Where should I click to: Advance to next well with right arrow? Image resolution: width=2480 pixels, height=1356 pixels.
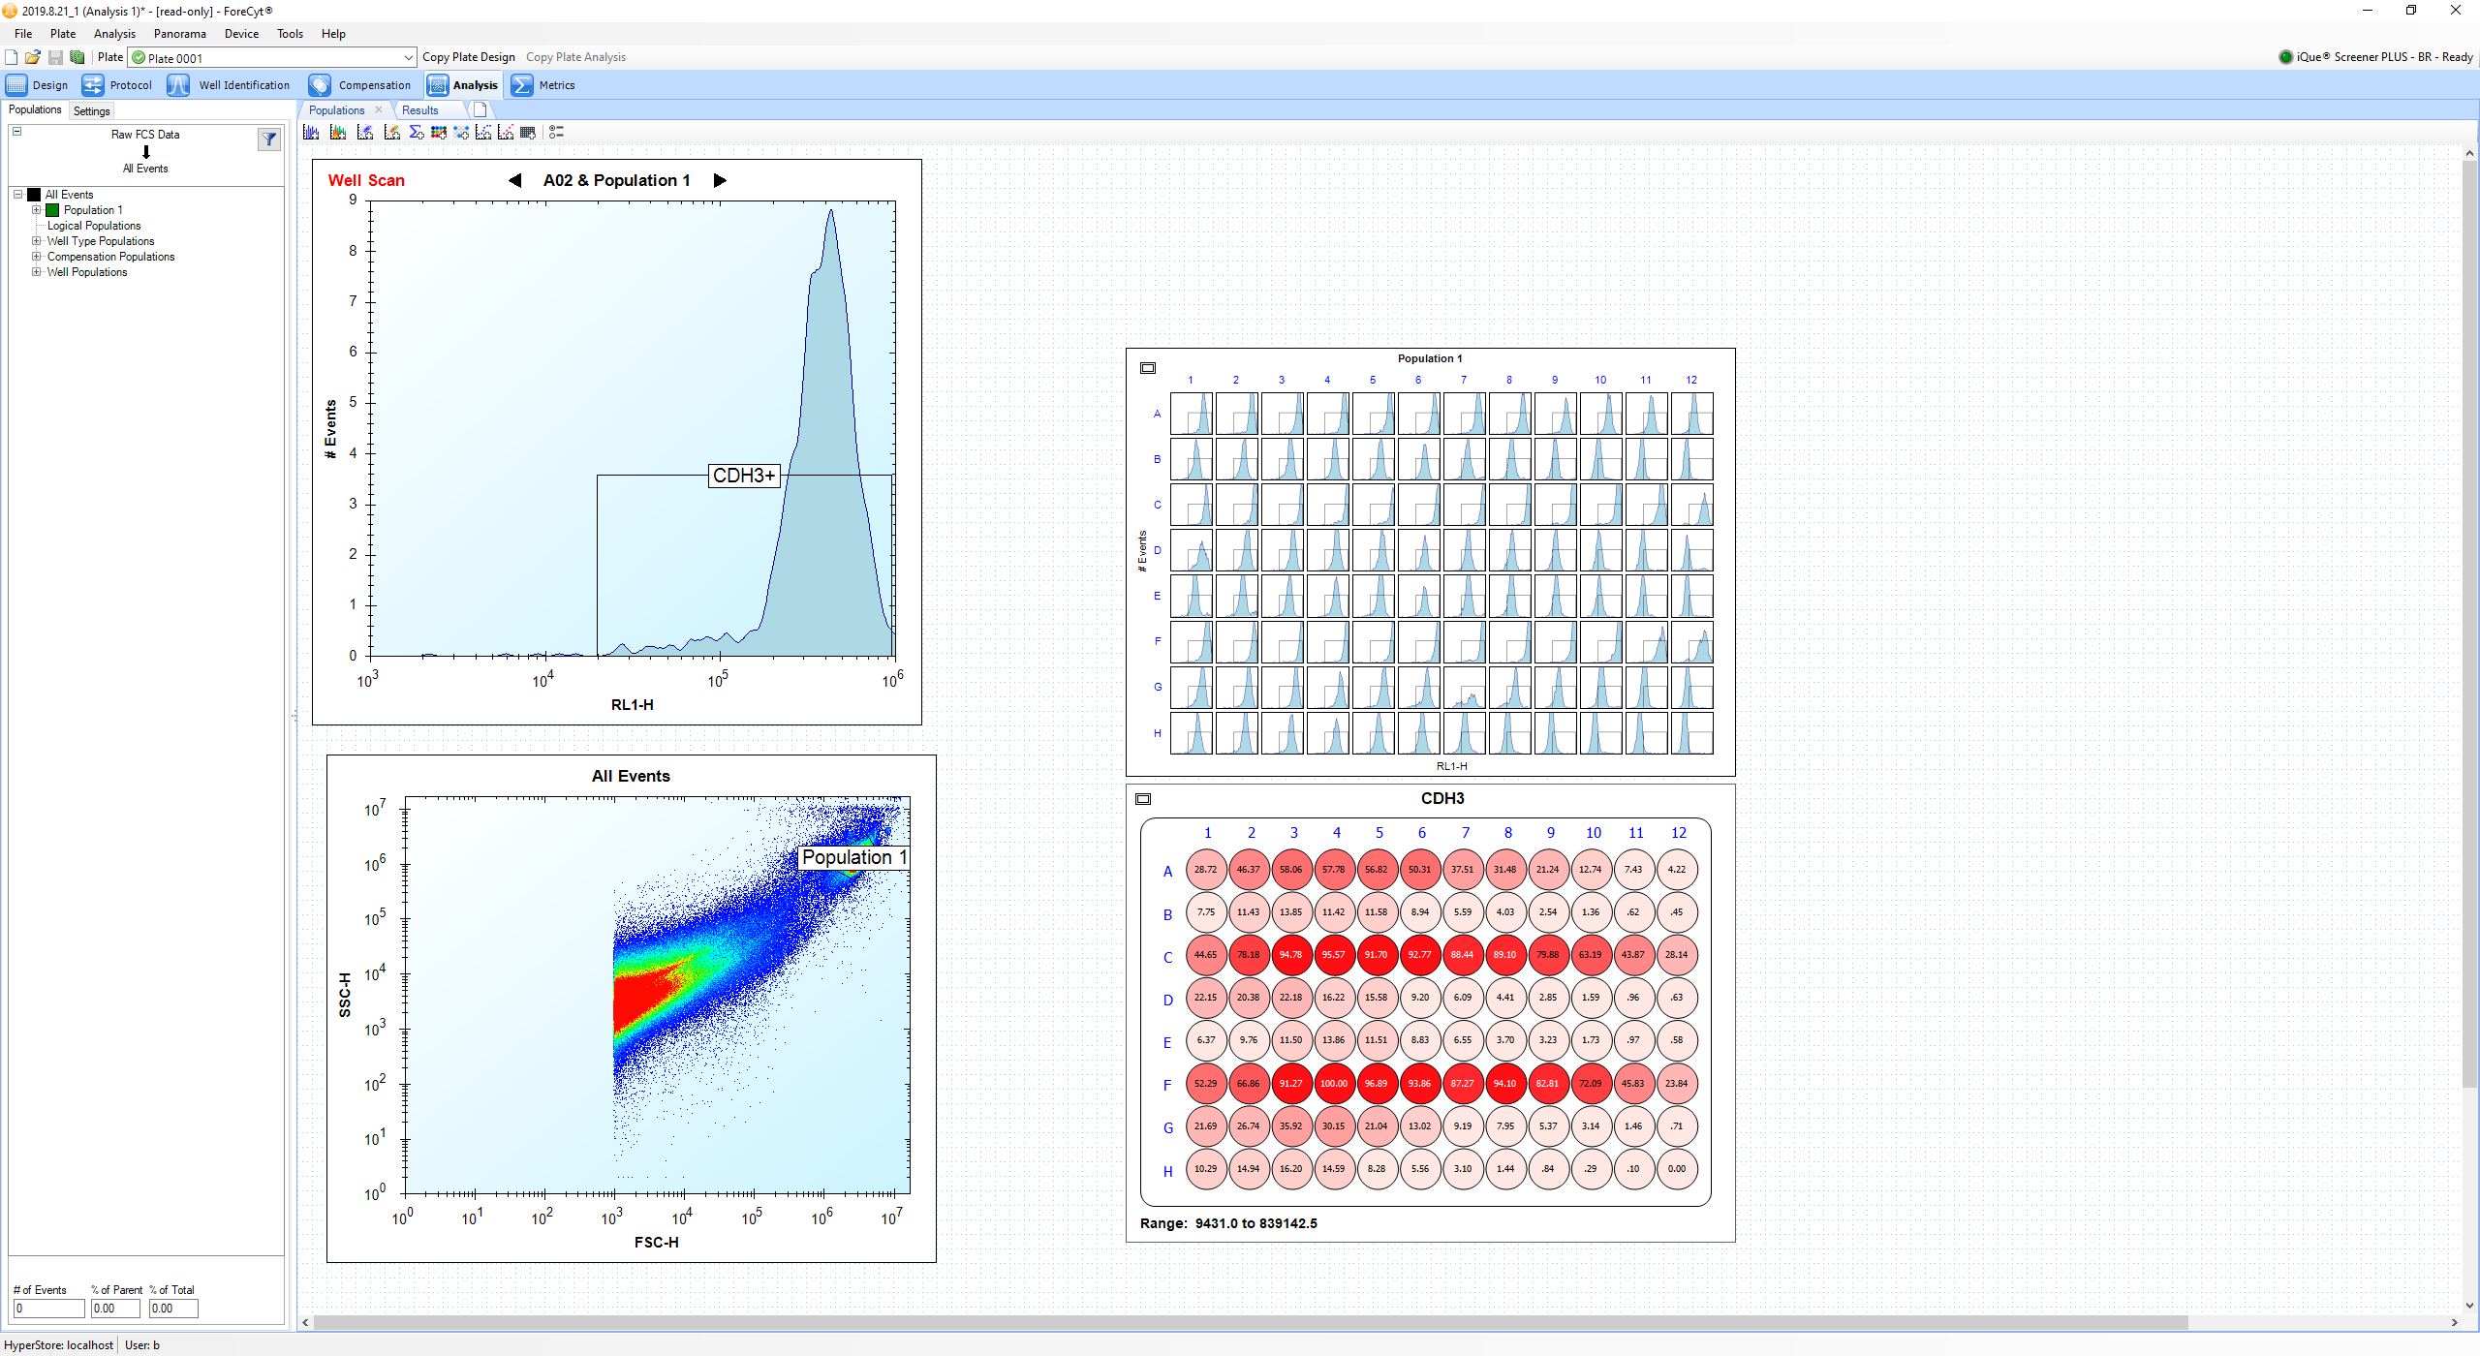(x=719, y=180)
